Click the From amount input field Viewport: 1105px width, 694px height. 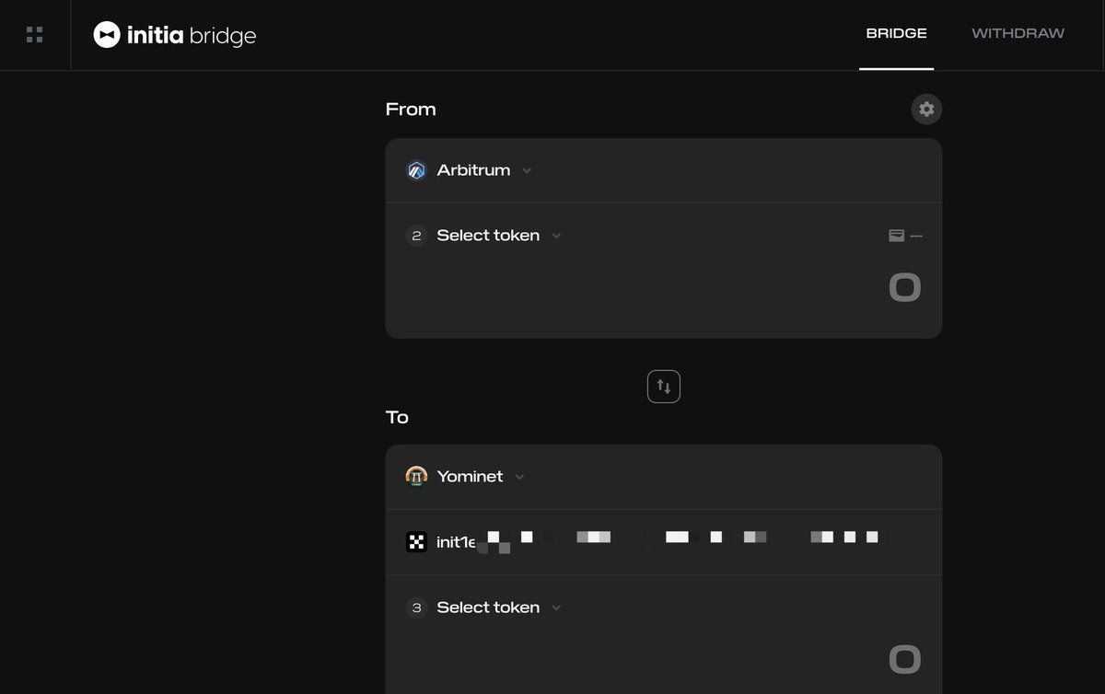(x=904, y=288)
